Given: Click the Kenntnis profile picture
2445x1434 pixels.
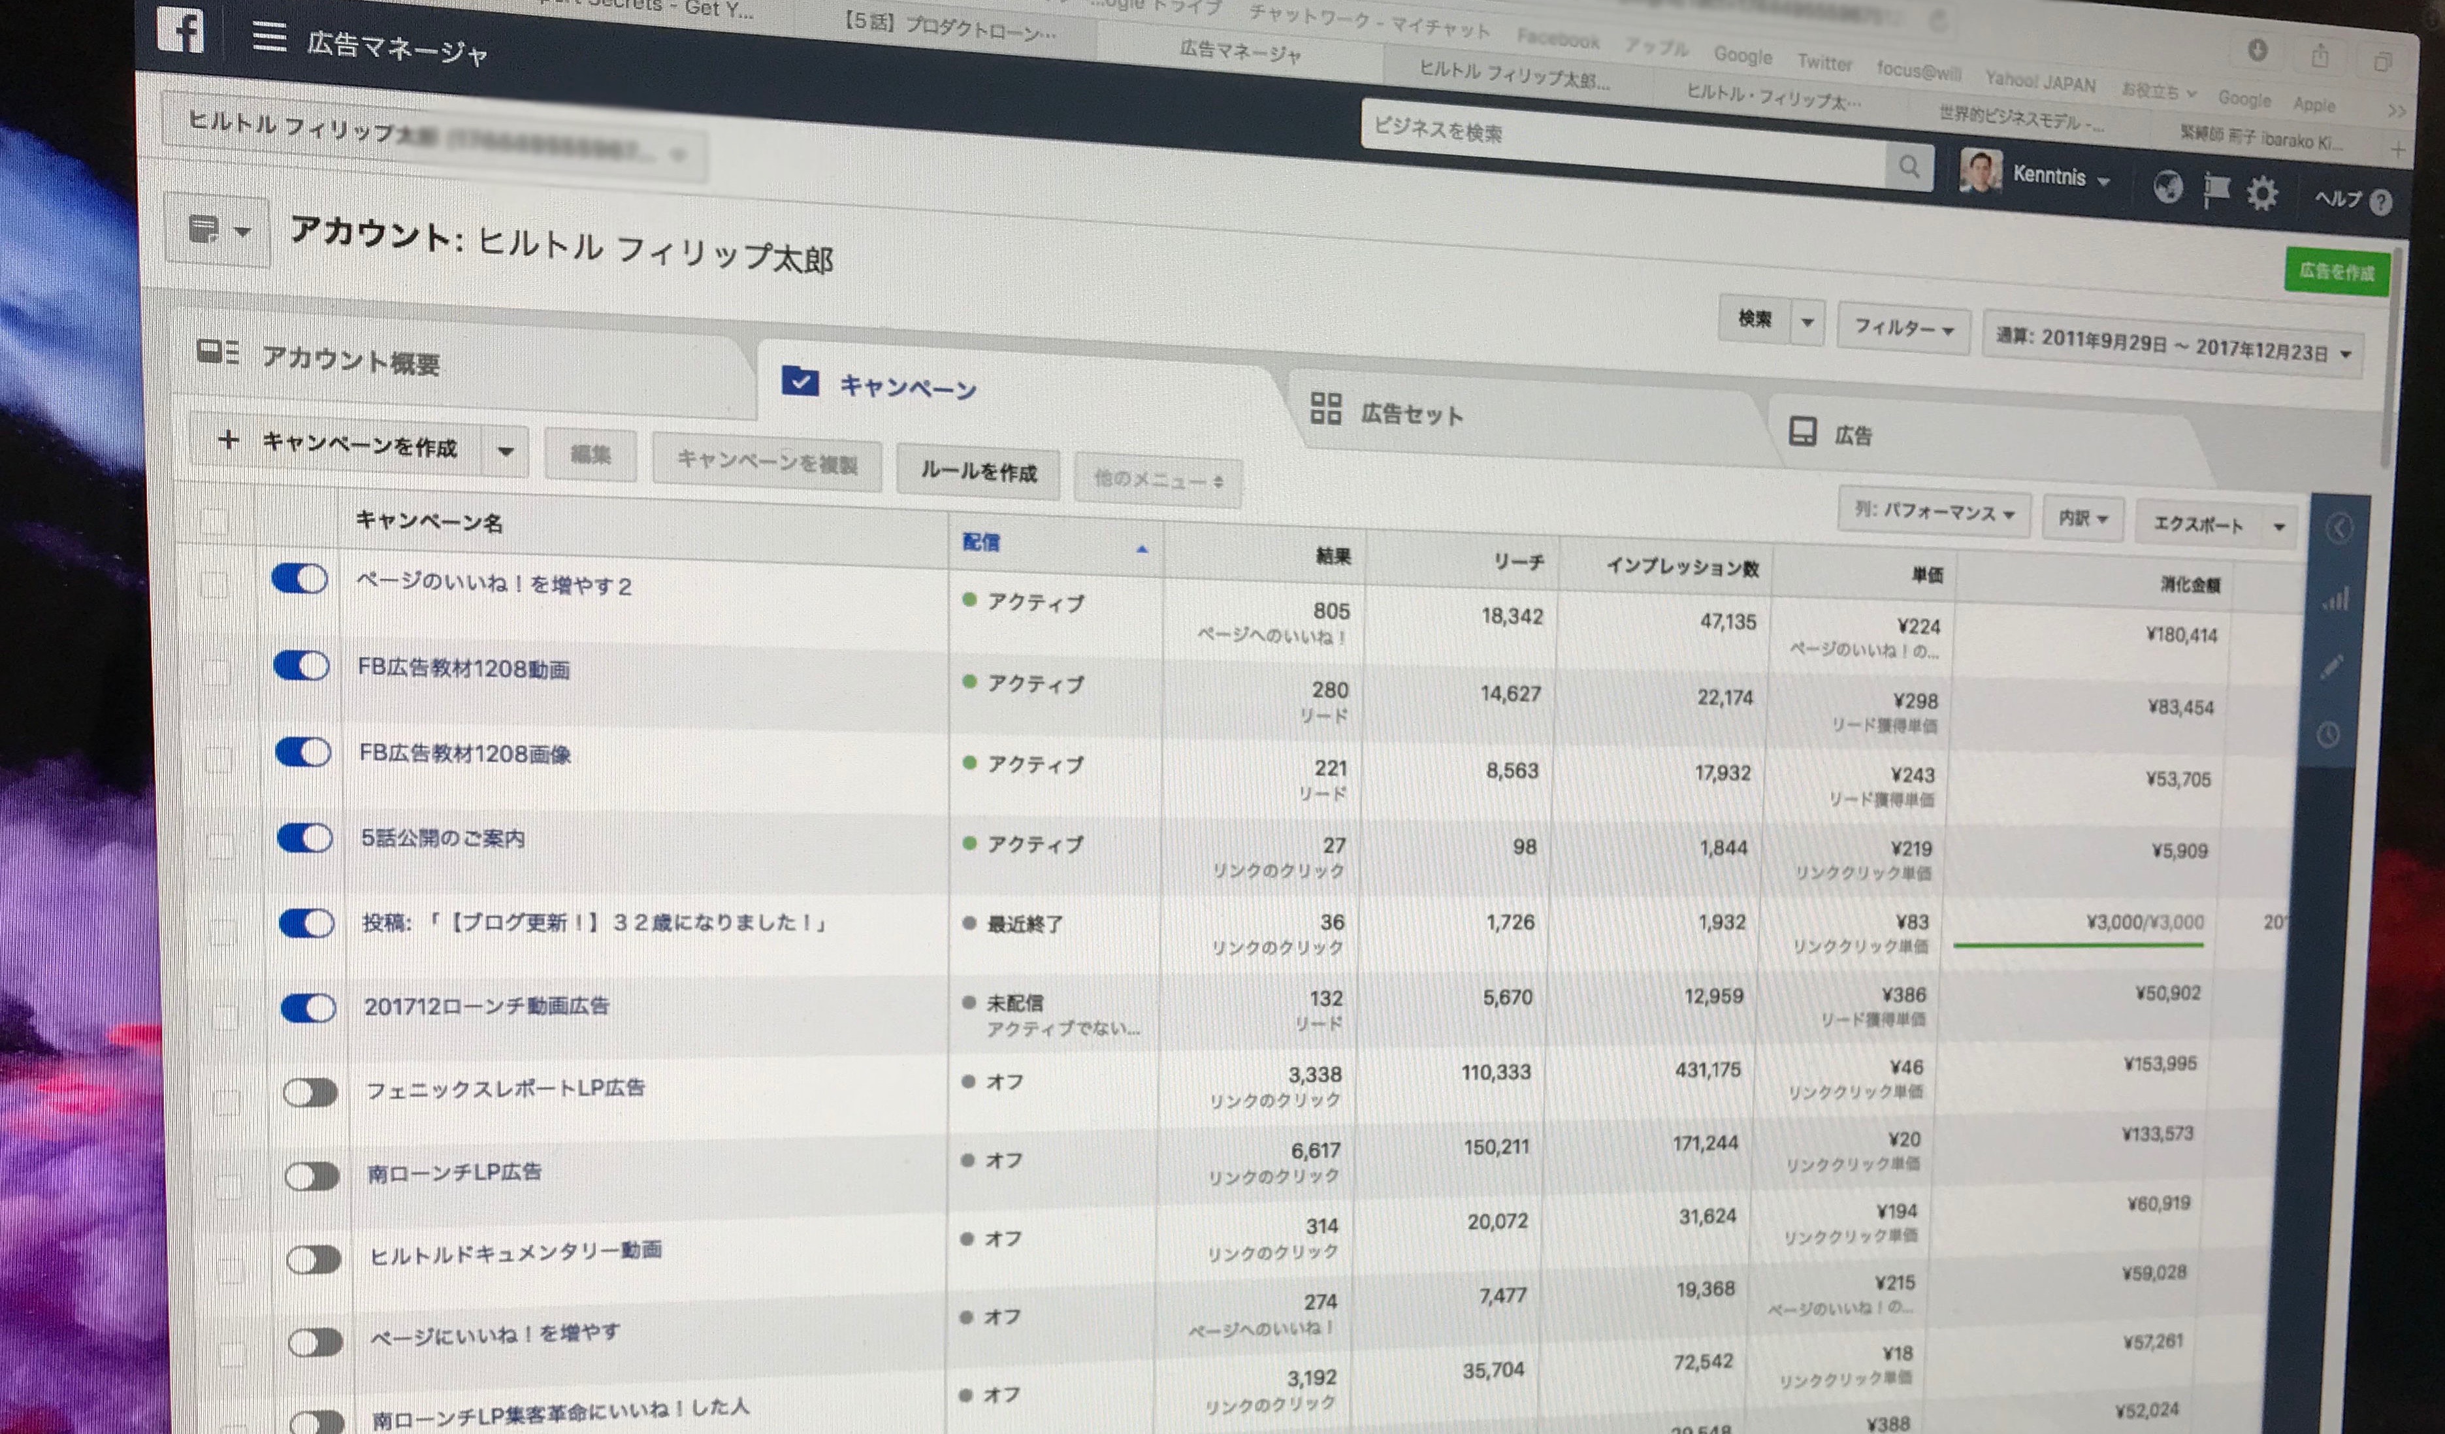Looking at the screenshot, I should point(1981,171).
